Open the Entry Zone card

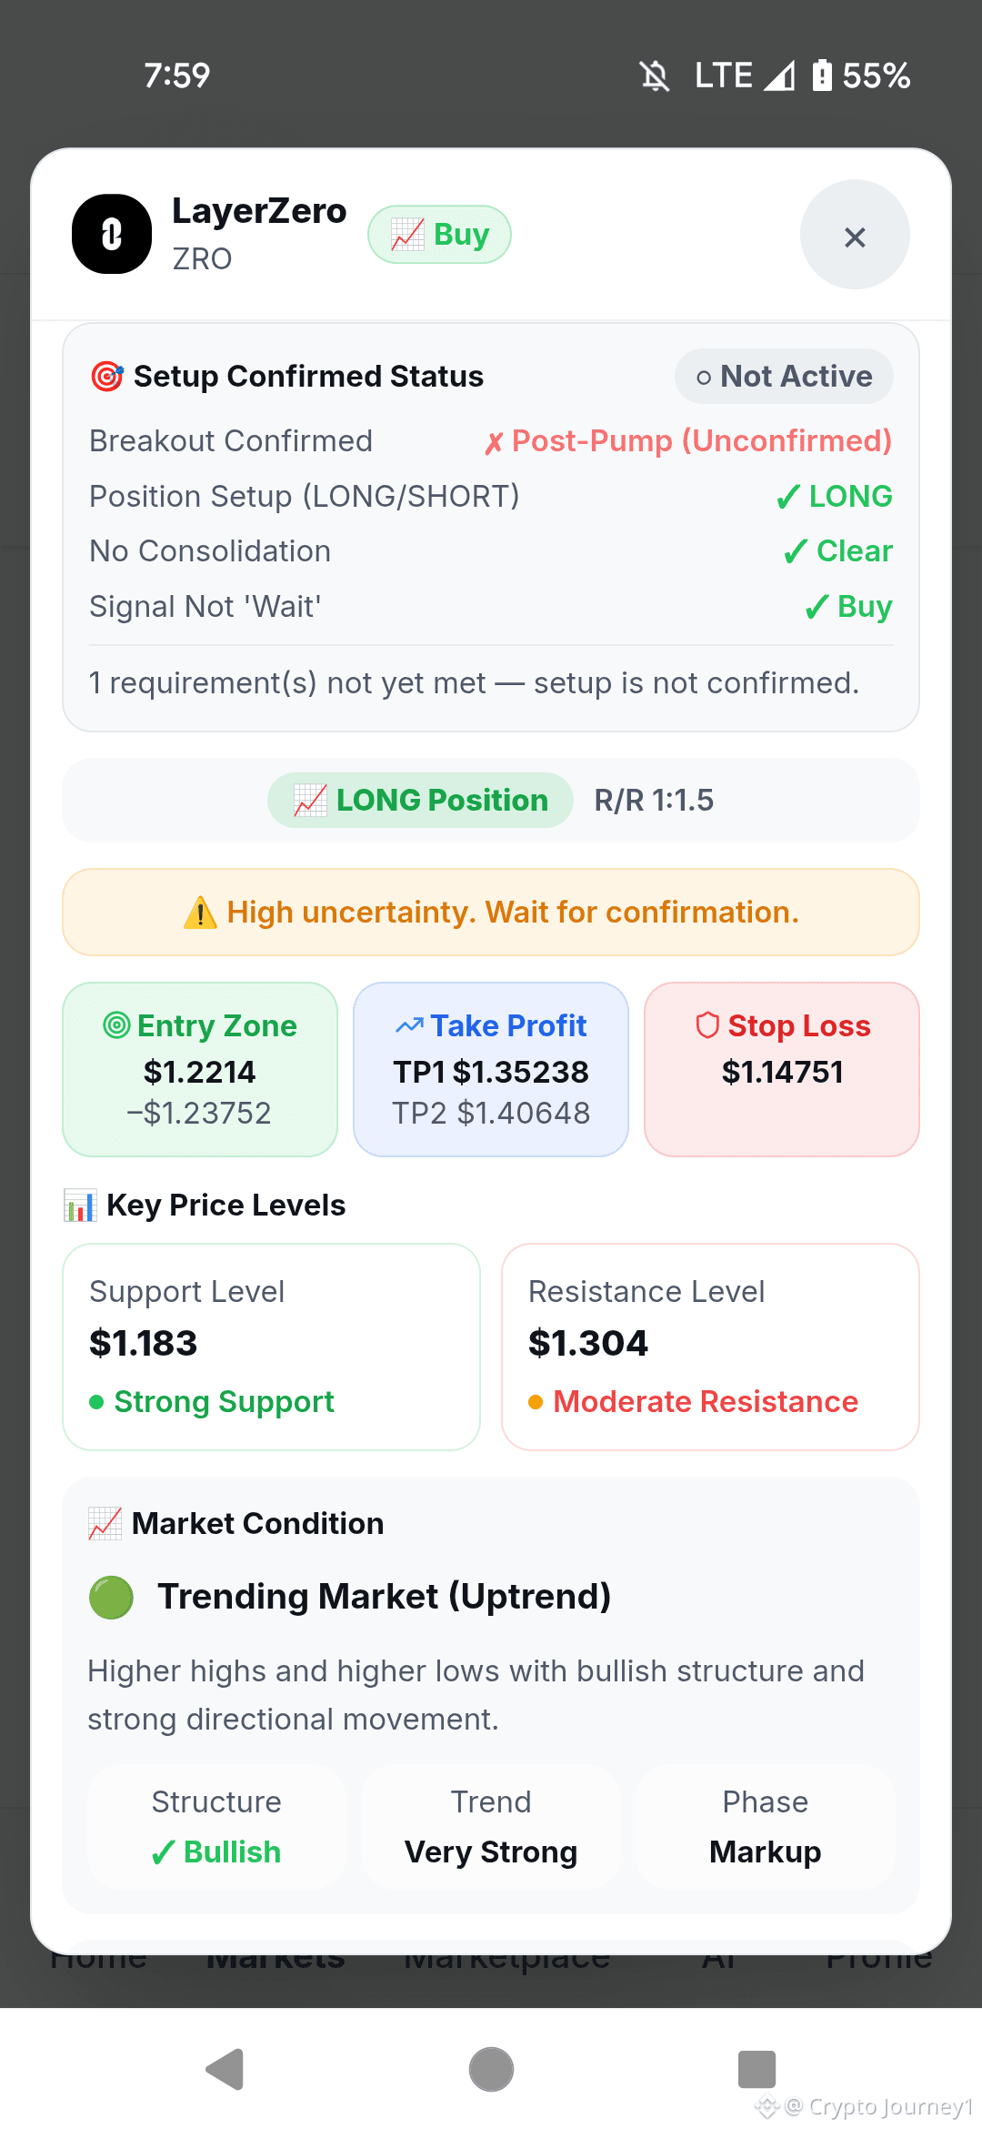[200, 1069]
